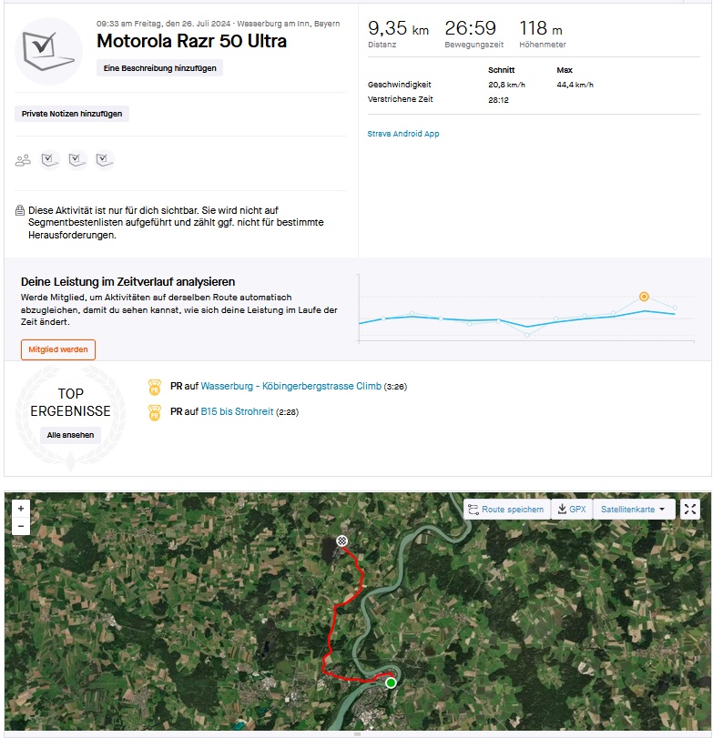
Task: Click Eine Beschreibung hinzufügen
Action: coord(159,68)
